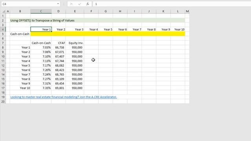
Task: Select row 2 header
Action: [3, 20]
